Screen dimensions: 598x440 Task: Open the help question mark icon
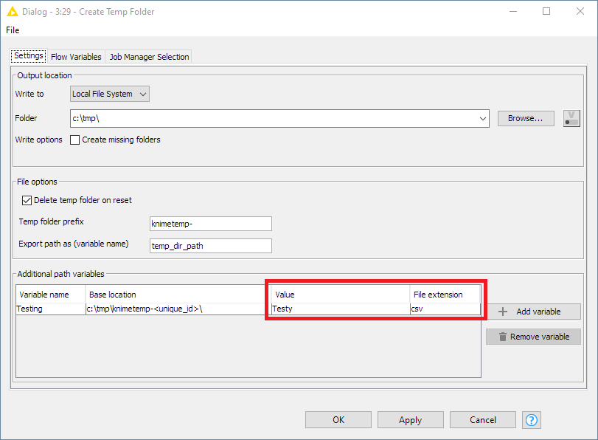click(x=531, y=420)
